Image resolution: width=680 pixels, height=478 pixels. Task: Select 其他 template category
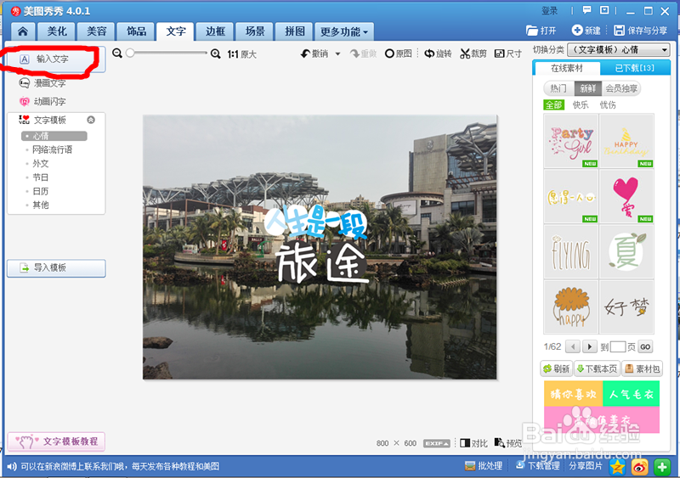coord(40,205)
